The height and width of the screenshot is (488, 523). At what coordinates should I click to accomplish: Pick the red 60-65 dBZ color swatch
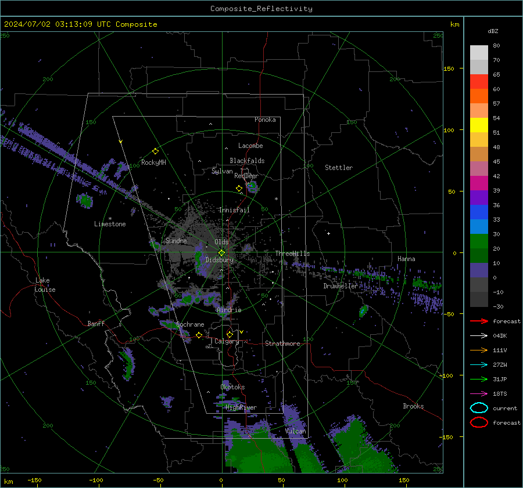coord(479,82)
